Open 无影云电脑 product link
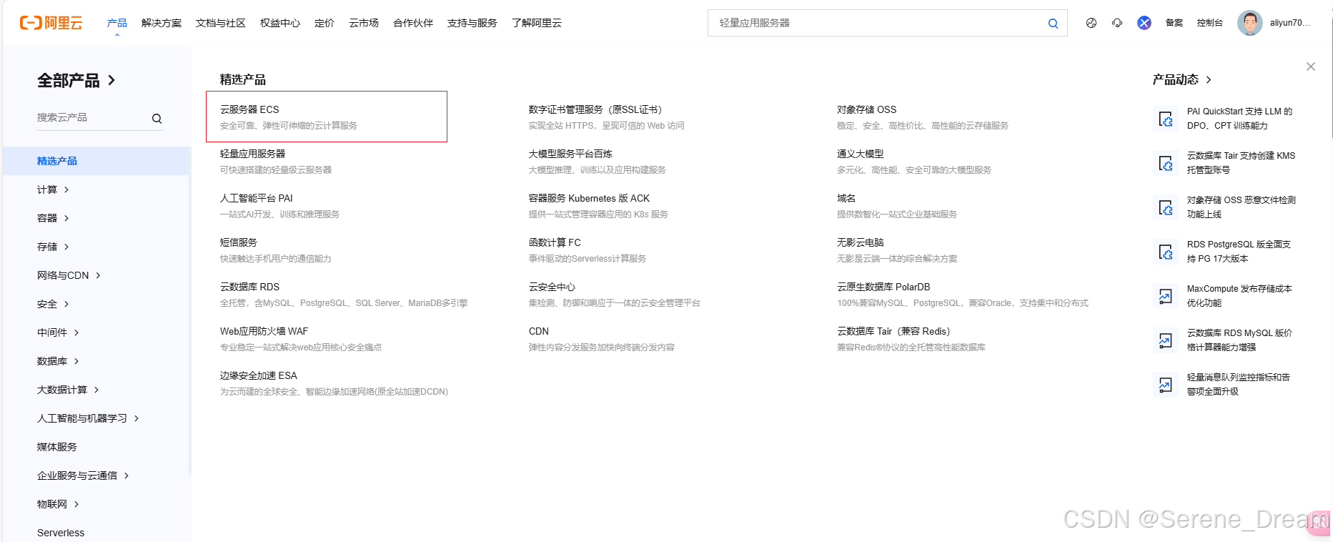The width and height of the screenshot is (1333, 542). tap(861, 242)
